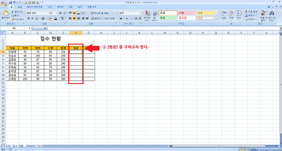The width and height of the screenshot is (282, 151).
Task: Click the Paste (붙여넣기) clipboard icon
Action: (6, 13)
